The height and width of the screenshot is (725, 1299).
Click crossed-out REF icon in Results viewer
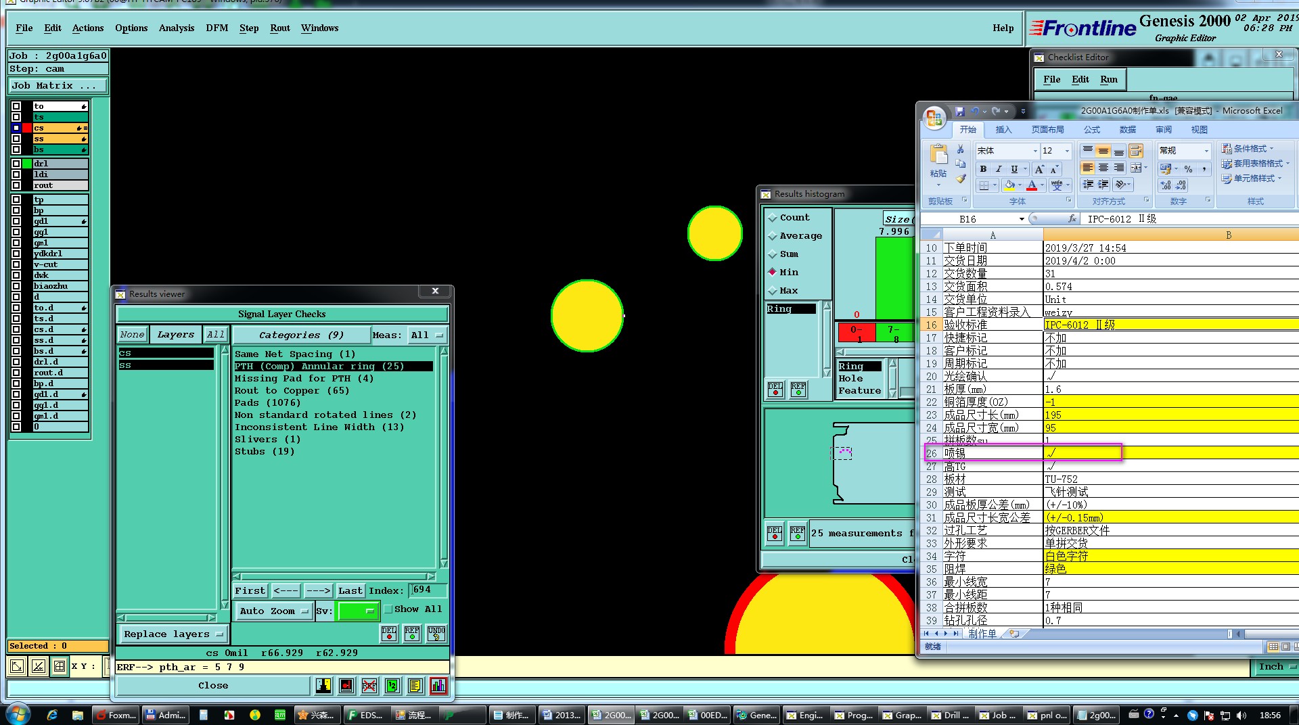coord(369,686)
